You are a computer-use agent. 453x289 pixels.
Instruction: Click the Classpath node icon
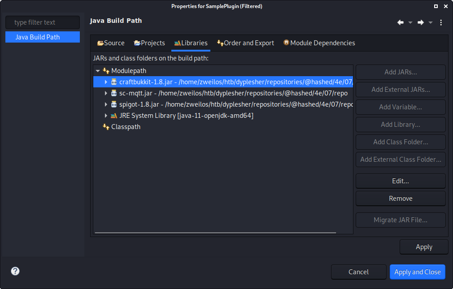[x=106, y=127]
